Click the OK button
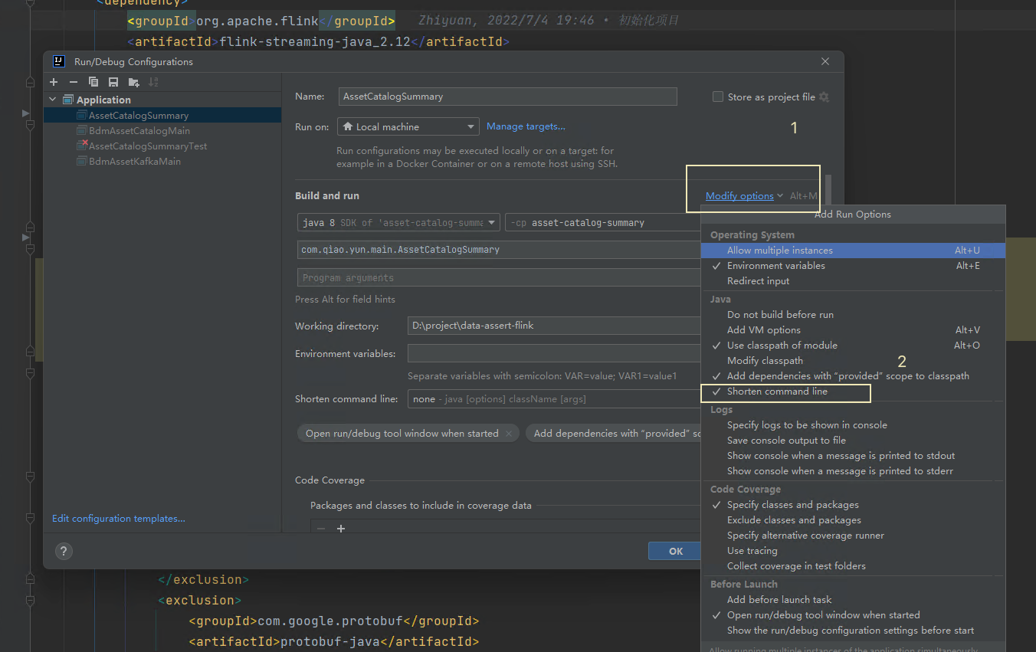1036x652 pixels. [x=675, y=551]
